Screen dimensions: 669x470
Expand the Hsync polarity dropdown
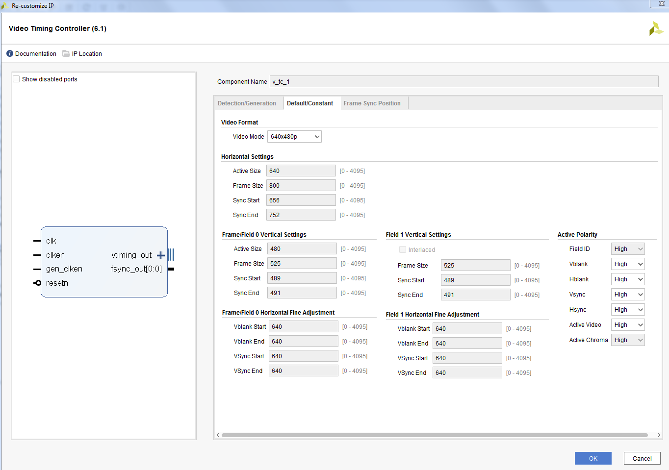click(x=628, y=310)
